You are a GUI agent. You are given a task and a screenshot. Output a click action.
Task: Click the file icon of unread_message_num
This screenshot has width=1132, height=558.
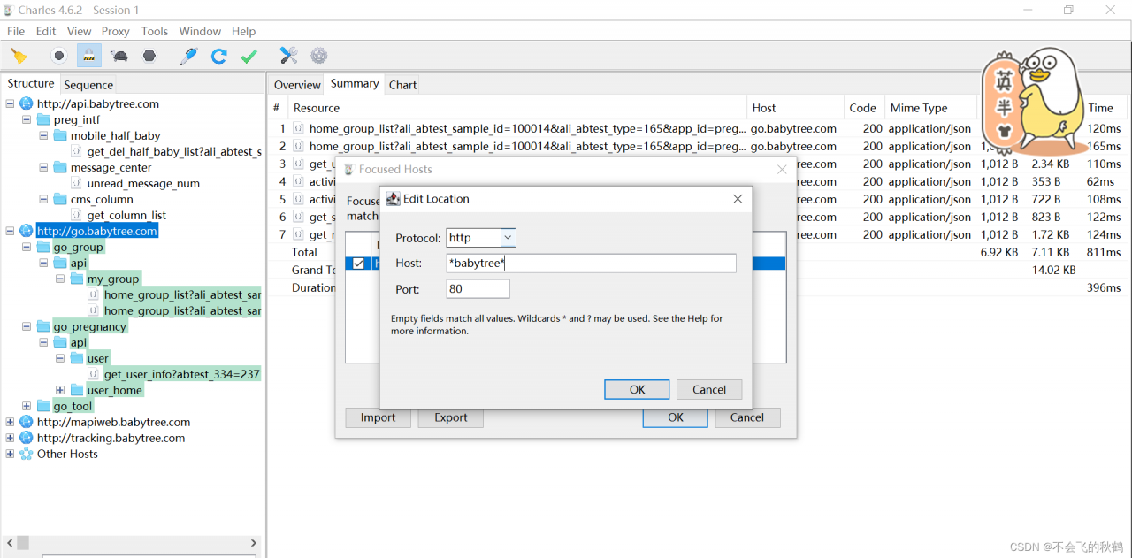click(77, 183)
